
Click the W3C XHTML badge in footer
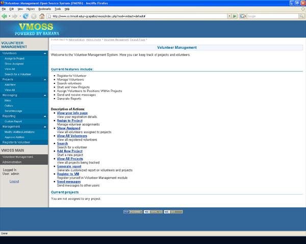(x=153, y=211)
